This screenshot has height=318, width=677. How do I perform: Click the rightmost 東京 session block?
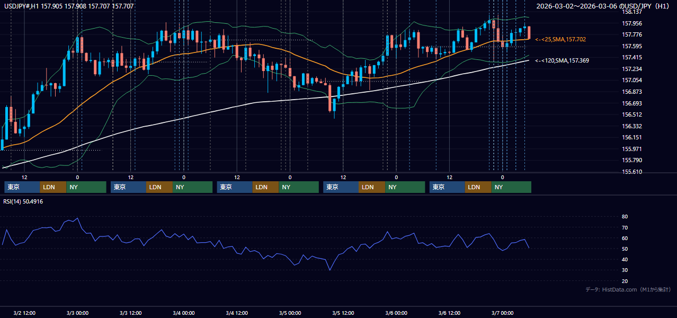click(447, 187)
